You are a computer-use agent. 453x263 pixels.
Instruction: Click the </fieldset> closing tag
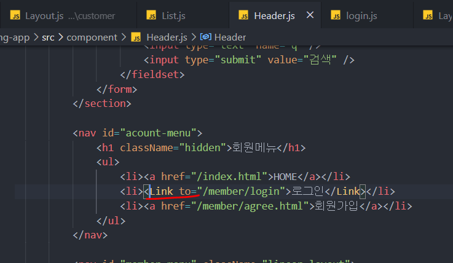point(152,75)
